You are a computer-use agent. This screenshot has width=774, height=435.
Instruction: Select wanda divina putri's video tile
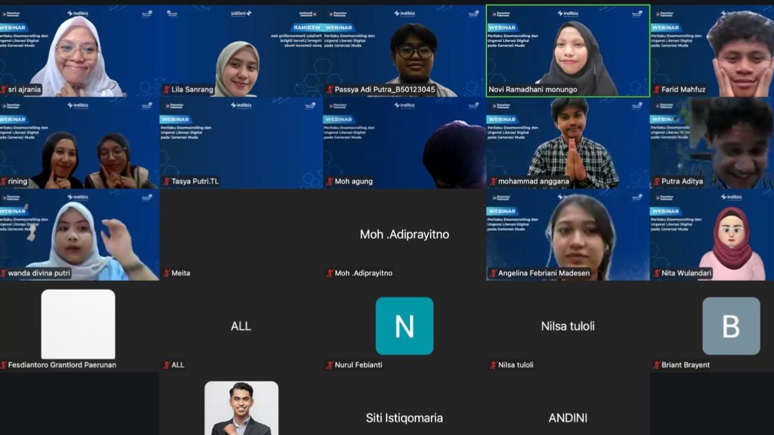[79, 234]
